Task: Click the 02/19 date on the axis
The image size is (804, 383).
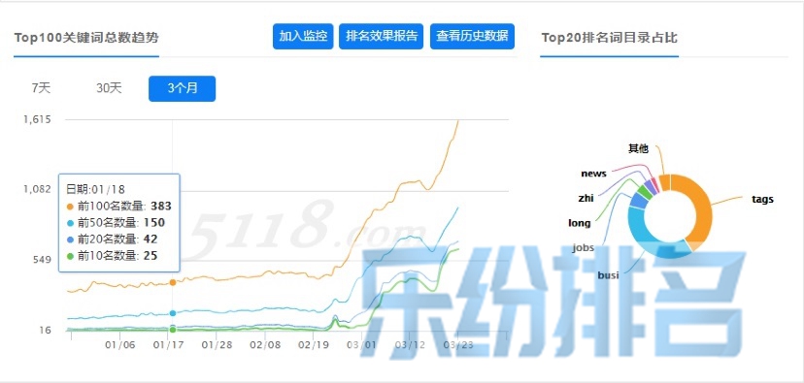Action: (x=314, y=345)
